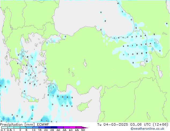Pick the 0.5–1 mm legend swatch
Image resolution: width=170 pixels, height=131 pixels.
tap(11, 128)
